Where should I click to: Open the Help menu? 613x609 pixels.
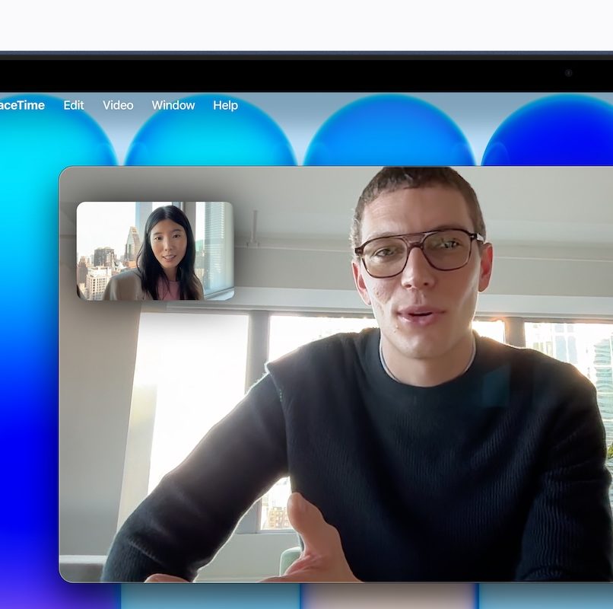(225, 105)
